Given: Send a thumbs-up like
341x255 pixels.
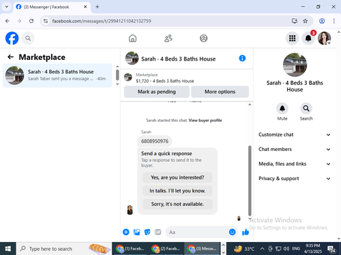Looking at the screenshot, I should click(x=246, y=232).
